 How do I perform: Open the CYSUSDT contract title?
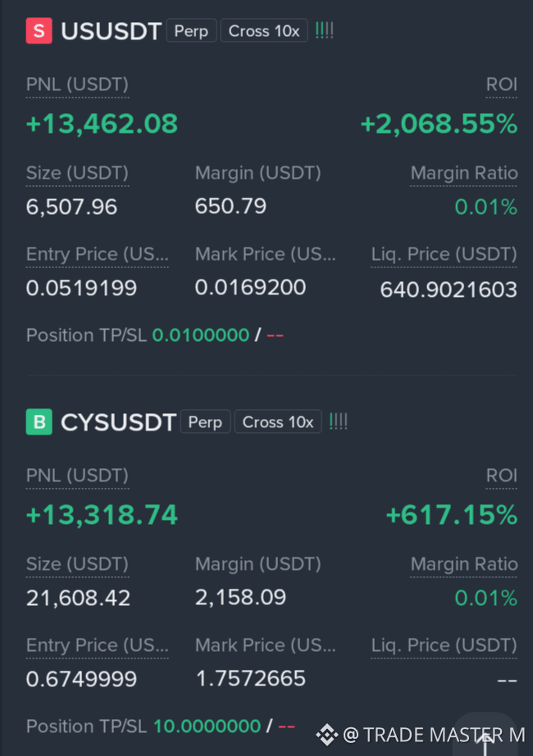click(118, 422)
